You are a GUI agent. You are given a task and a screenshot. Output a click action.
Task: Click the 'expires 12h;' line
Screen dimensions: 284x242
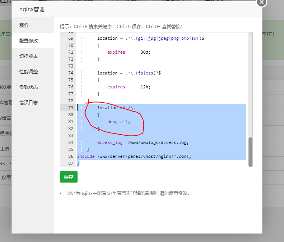tap(129, 87)
